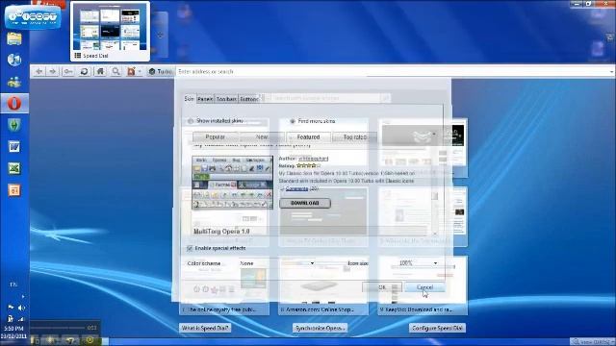Open the volume speaker tray icon
The image size is (616, 346).
pos(21,308)
